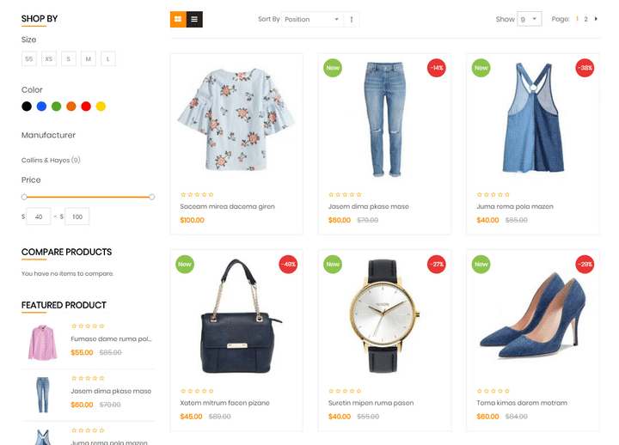Image resolution: width=619 pixels, height=445 pixels.
Task: Click the maximum price slider handle
Action: [x=152, y=197]
